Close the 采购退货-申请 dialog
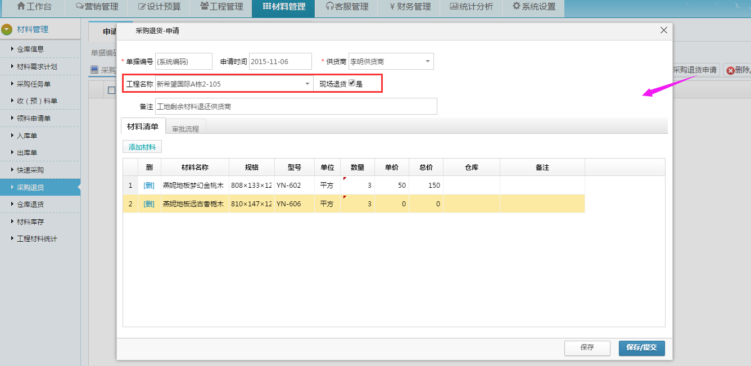The height and width of the screenshot is (366, 751). click(x=664, y=30)
